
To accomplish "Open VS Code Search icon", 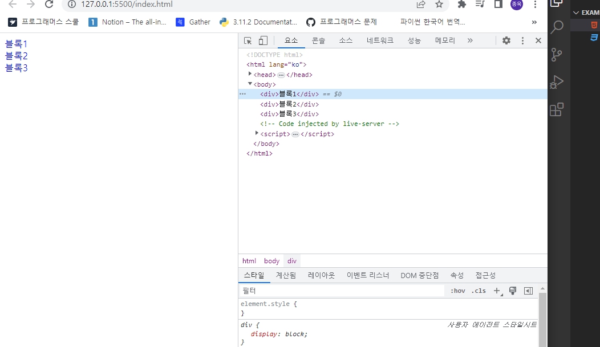I will click(557, 27).
